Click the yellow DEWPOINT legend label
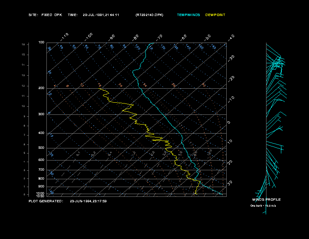Viewport: 309px width, 239px height. (215, 15)
